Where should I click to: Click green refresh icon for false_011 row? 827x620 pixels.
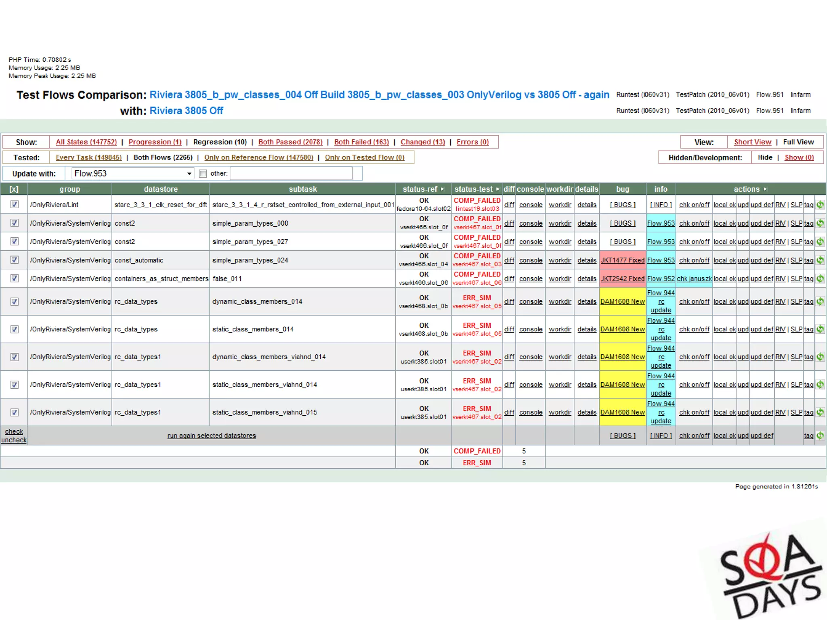pyautogui.click(x=820, y=279)
